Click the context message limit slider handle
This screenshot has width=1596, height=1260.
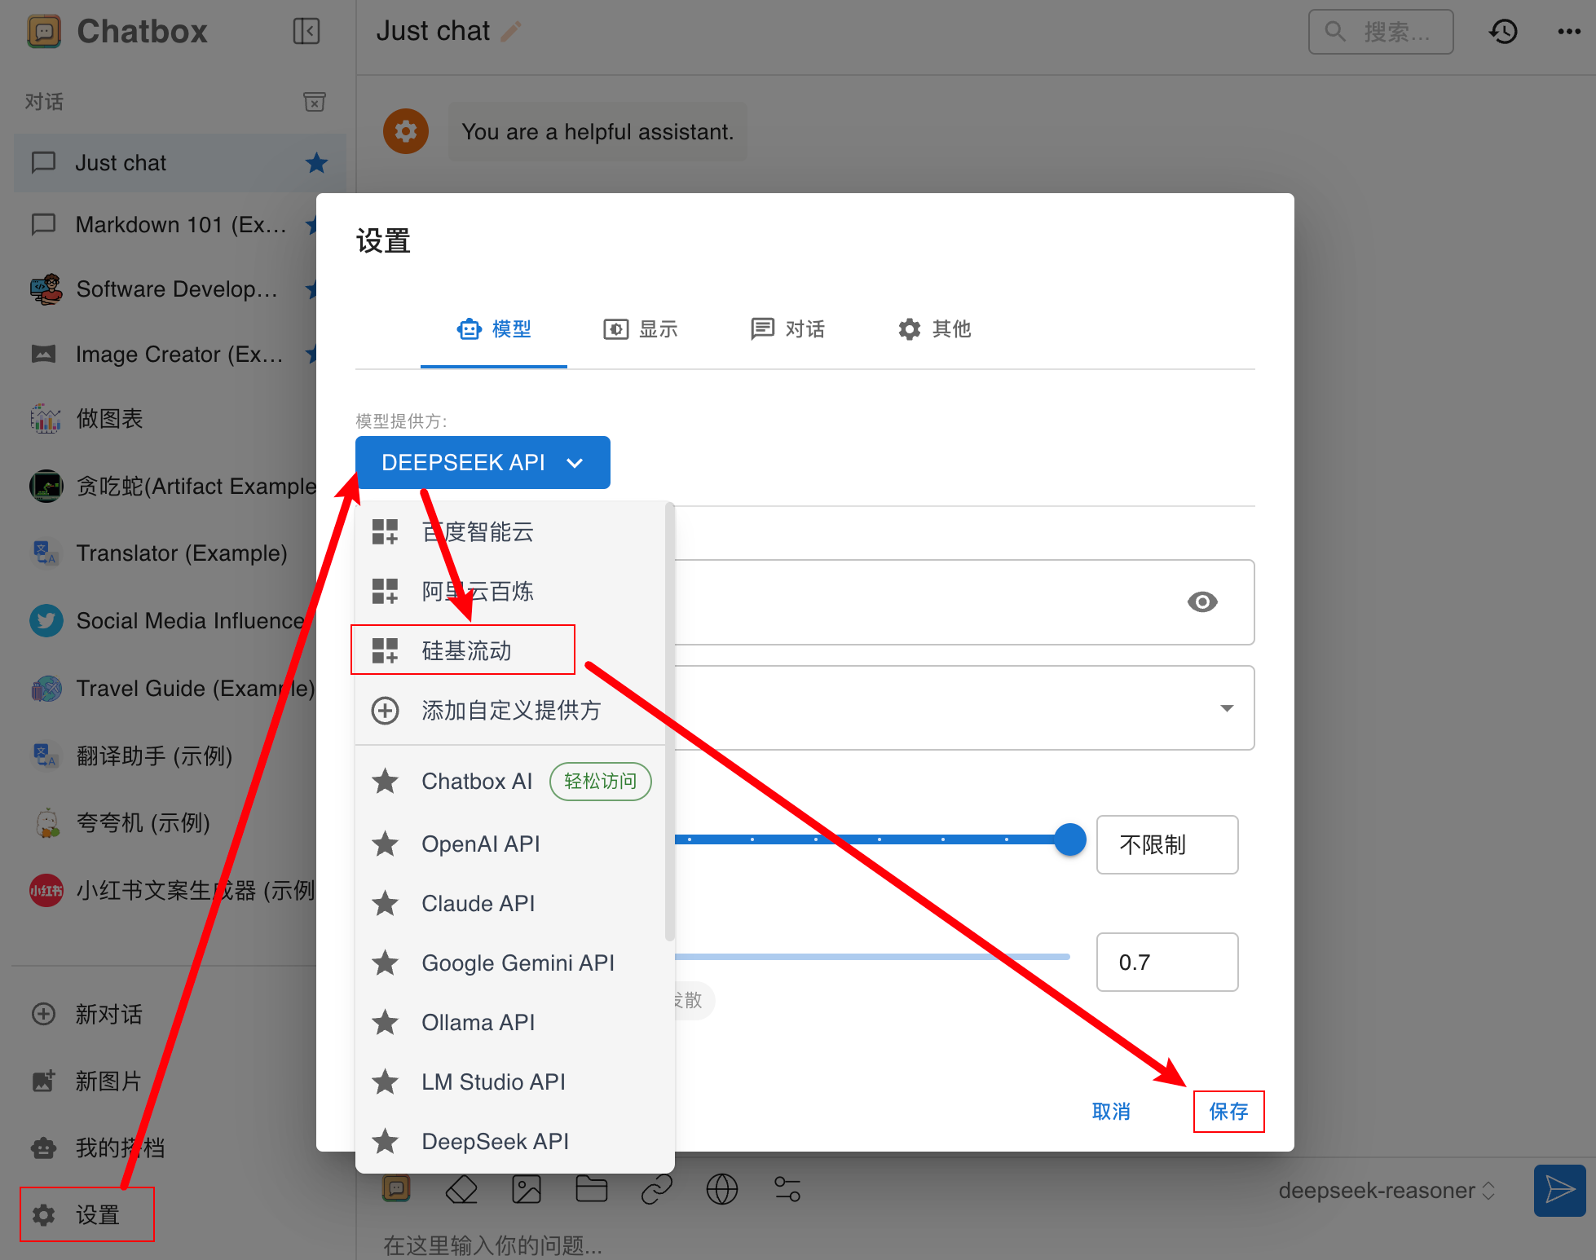(x=1069, y=839)
